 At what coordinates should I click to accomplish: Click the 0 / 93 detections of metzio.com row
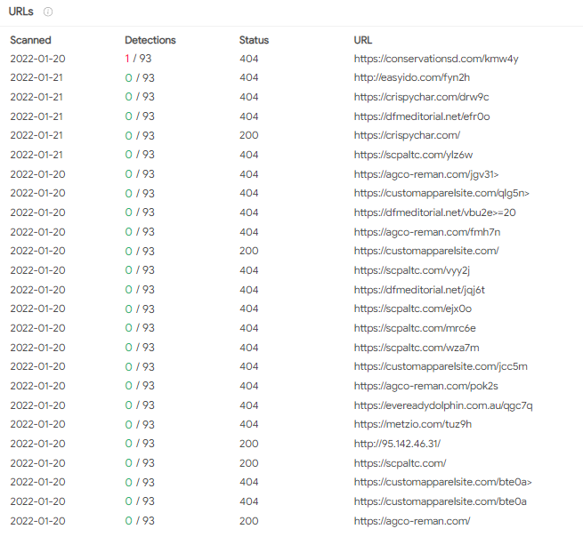tap(140, 424)
